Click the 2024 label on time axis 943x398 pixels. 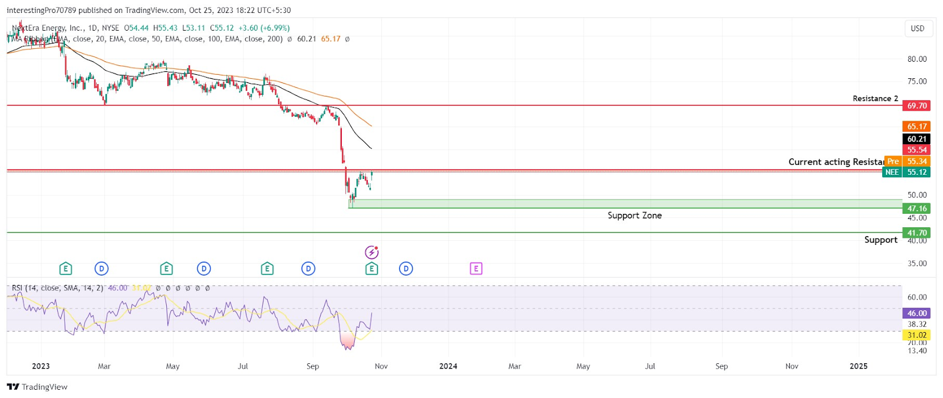tap(448, 366)
